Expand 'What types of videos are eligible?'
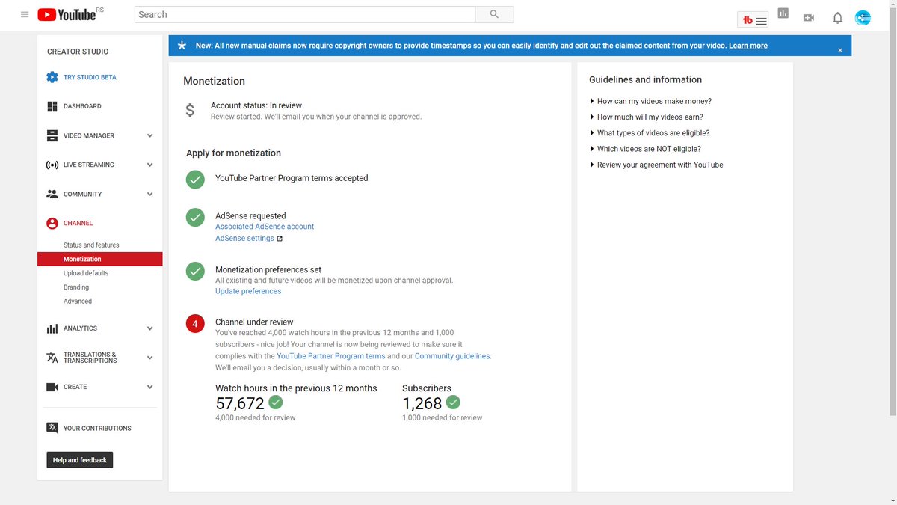The width and height of the screenshot is (897, 505). [x=650, y=133]
